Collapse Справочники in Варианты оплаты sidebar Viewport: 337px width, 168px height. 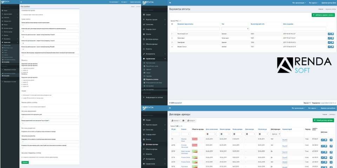point(154,59)
